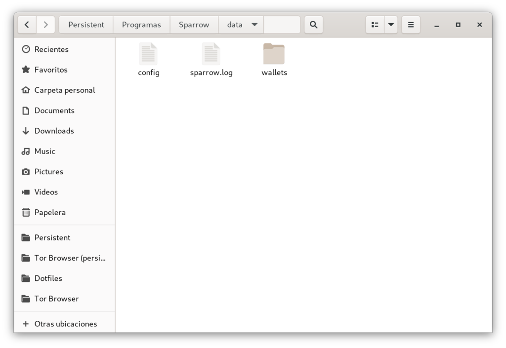Click the Downloads arrow icon in sidebar

tap(25, 131)
